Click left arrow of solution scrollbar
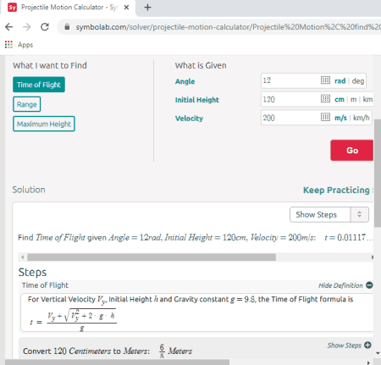Screen dimensions: 381x365 22,257
